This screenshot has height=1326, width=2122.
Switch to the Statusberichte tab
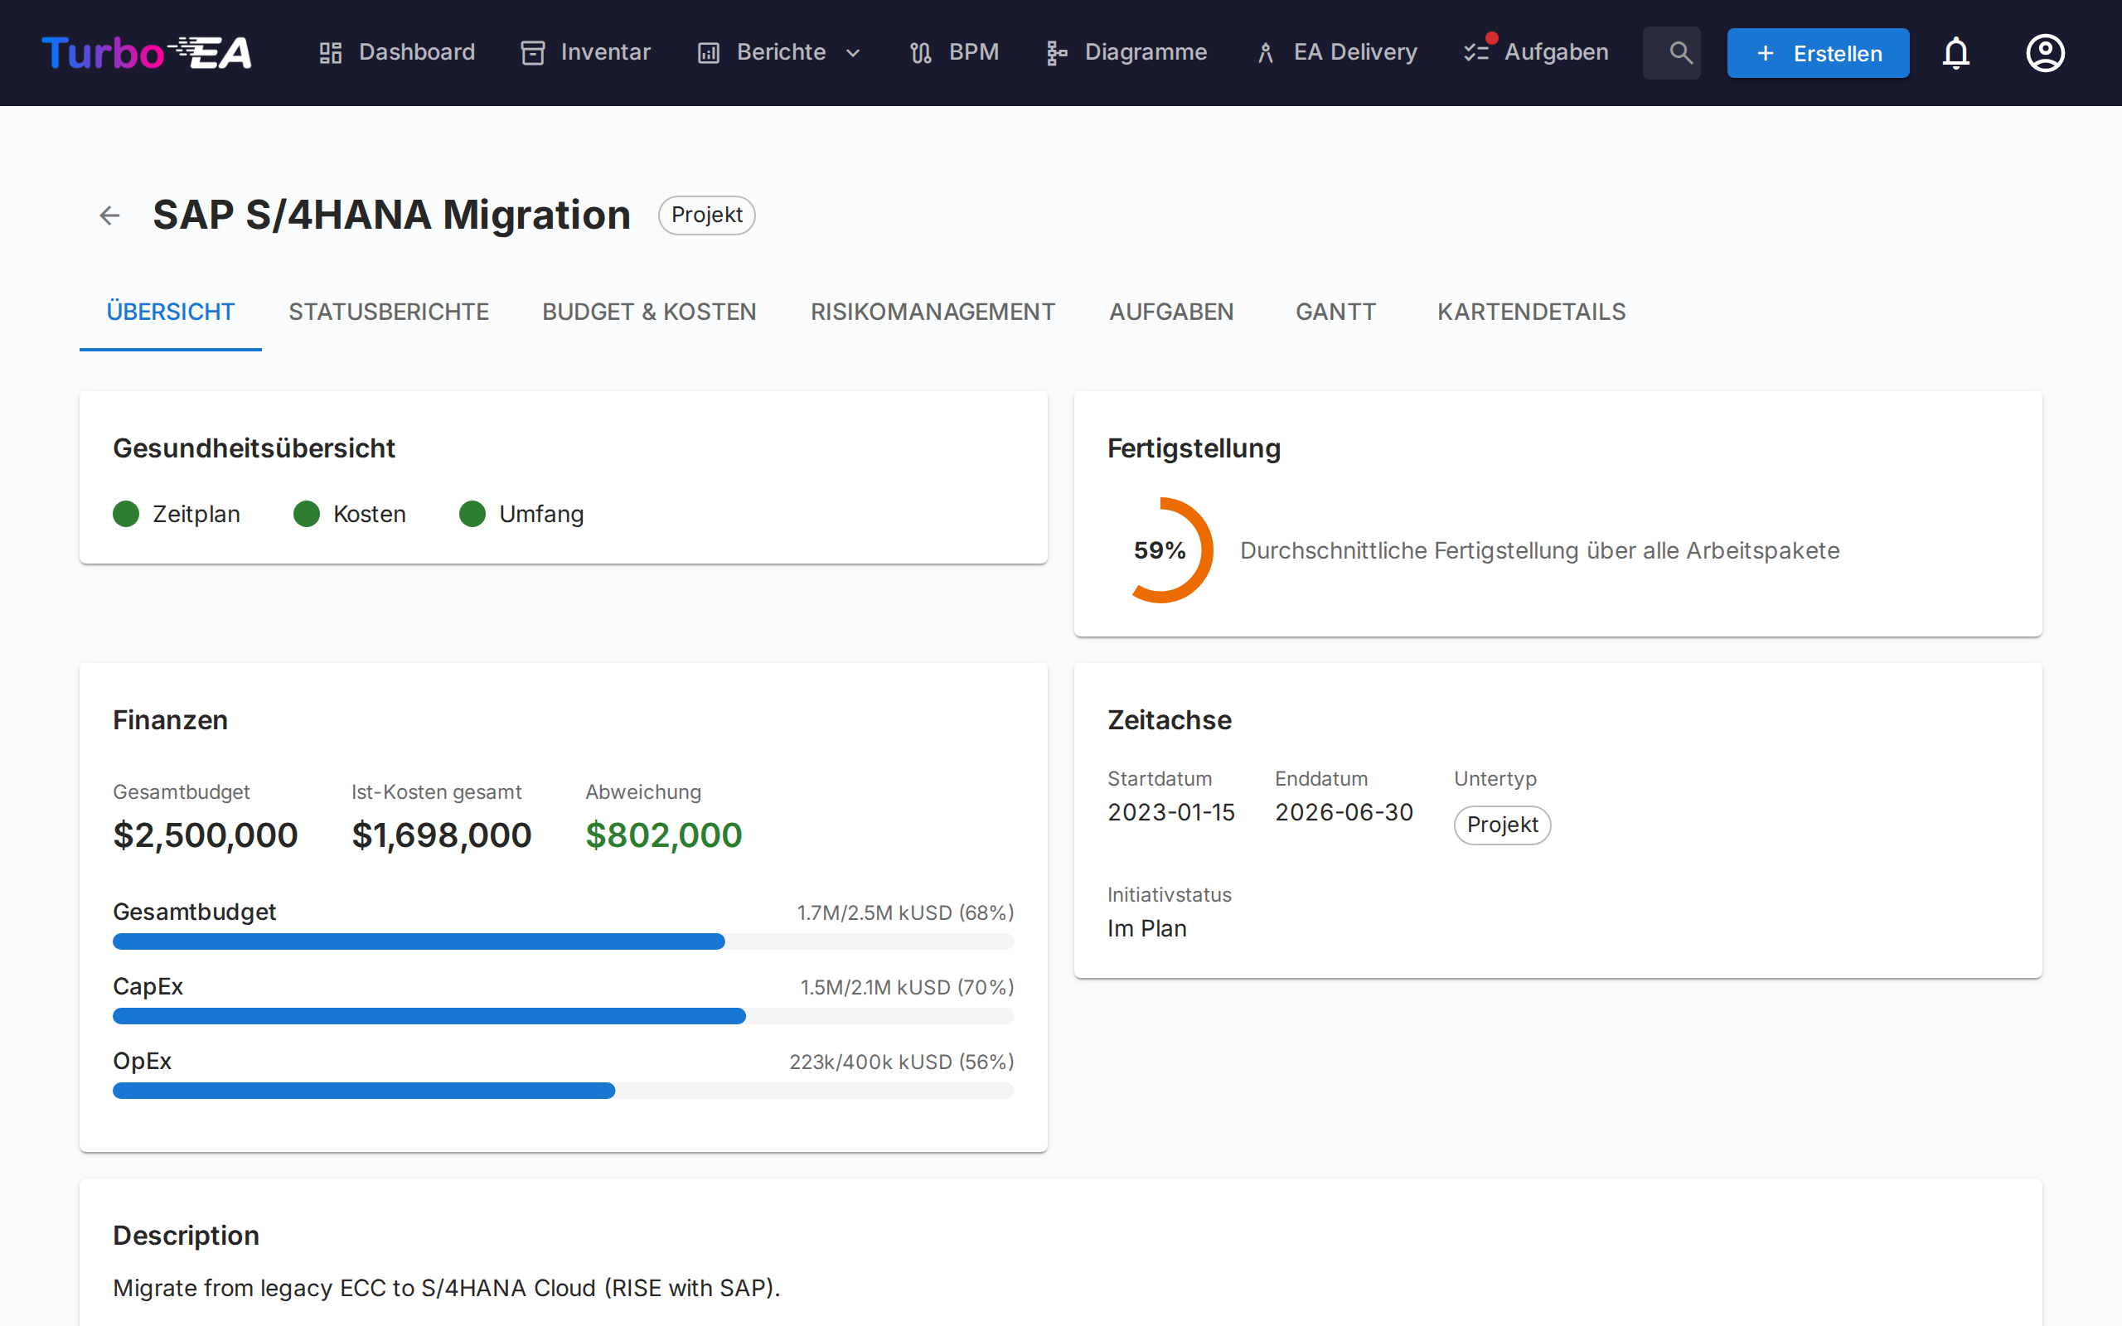coord(389,312)
